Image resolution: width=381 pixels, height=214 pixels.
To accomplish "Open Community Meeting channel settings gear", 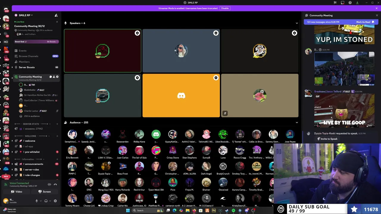I will pyautogui.click(x=57, y=77).
